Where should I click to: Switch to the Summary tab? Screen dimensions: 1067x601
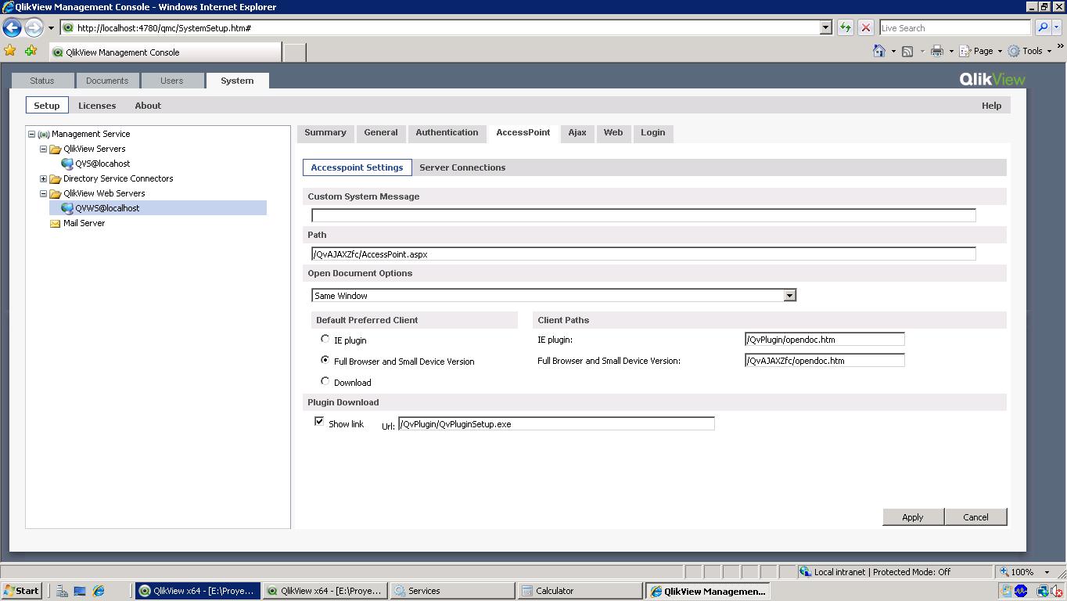click(325, 132)
